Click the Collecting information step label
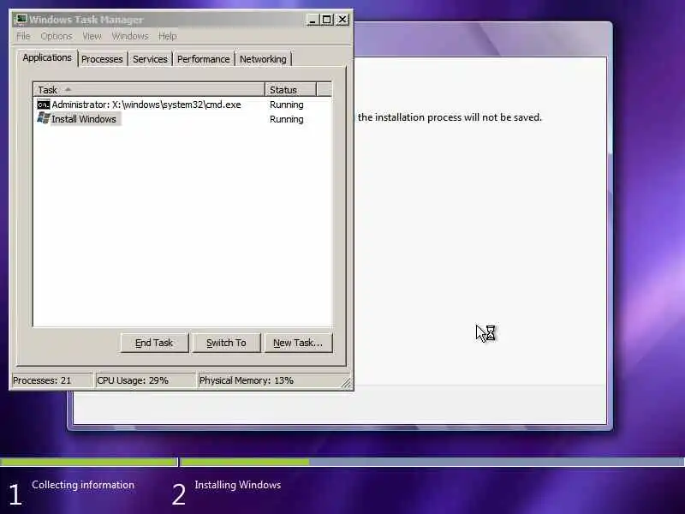685x514 pixels. [83, 485]
